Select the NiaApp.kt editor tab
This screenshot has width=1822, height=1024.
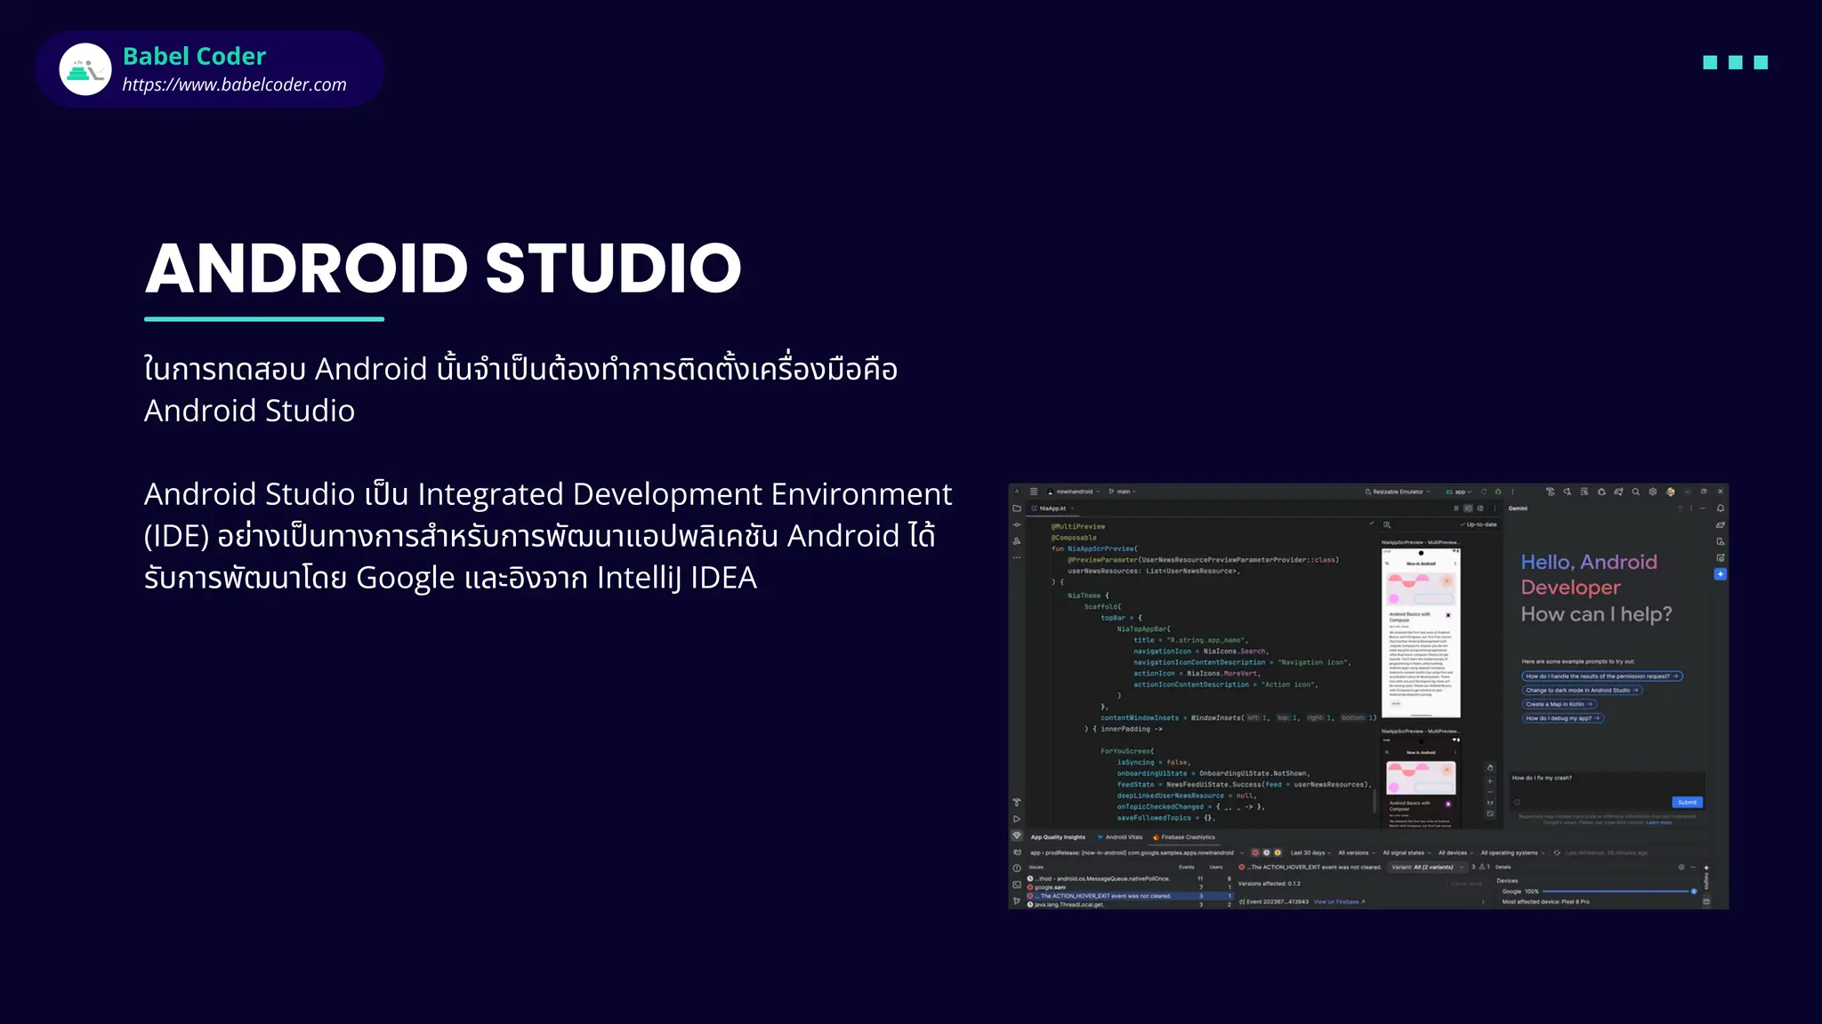click(x=1052, y=508)
